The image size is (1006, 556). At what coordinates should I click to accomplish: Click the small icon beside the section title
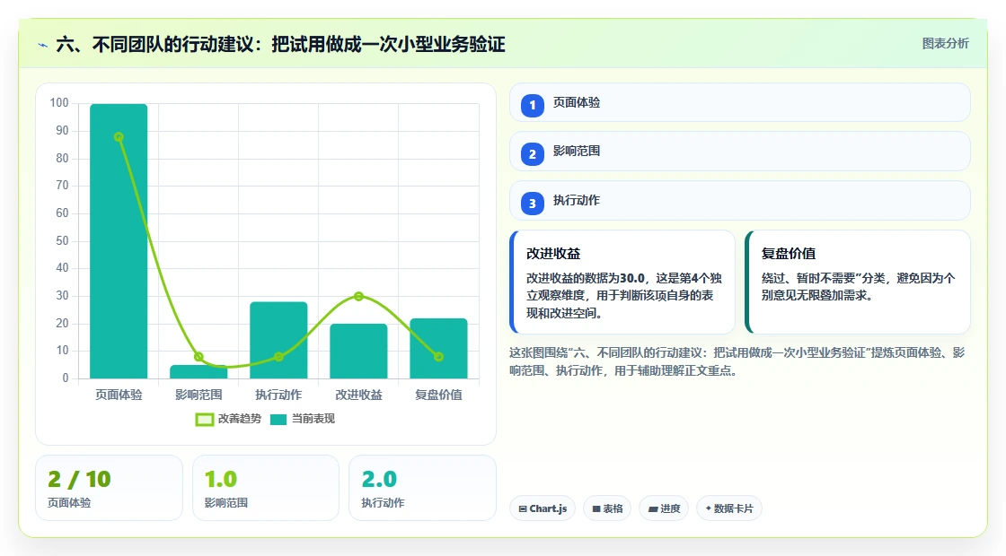point(43,45)
